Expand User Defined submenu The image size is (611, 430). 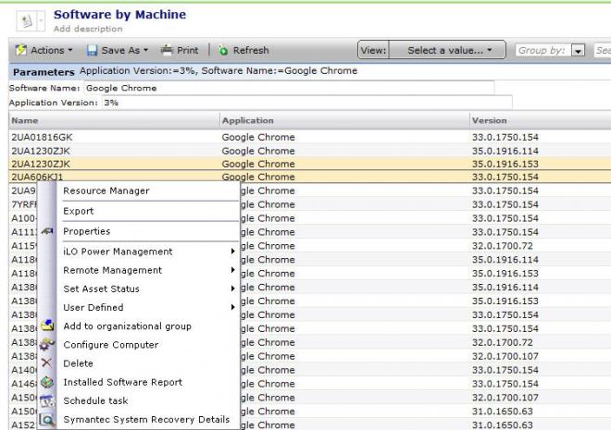148,307
